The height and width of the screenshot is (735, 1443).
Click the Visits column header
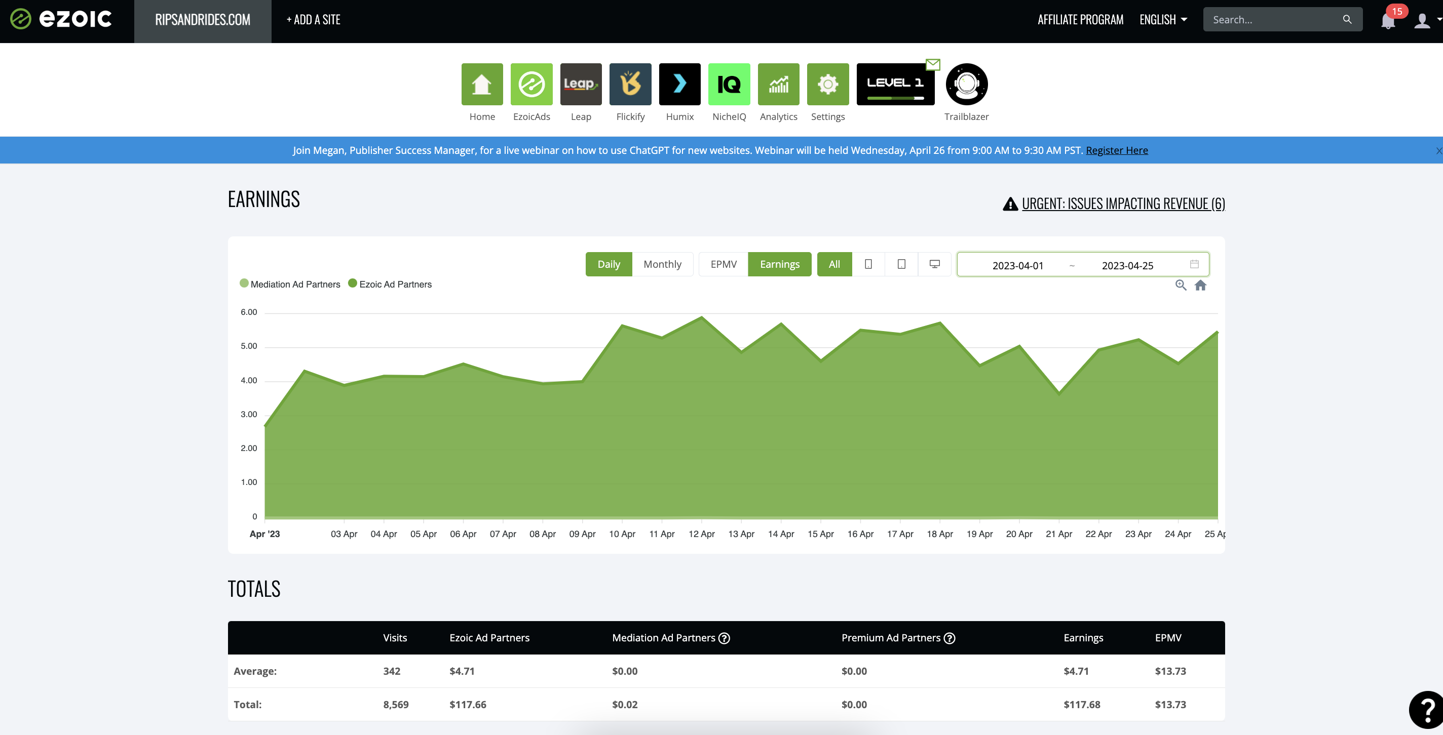pyautogui.click(x=395, y=638)
